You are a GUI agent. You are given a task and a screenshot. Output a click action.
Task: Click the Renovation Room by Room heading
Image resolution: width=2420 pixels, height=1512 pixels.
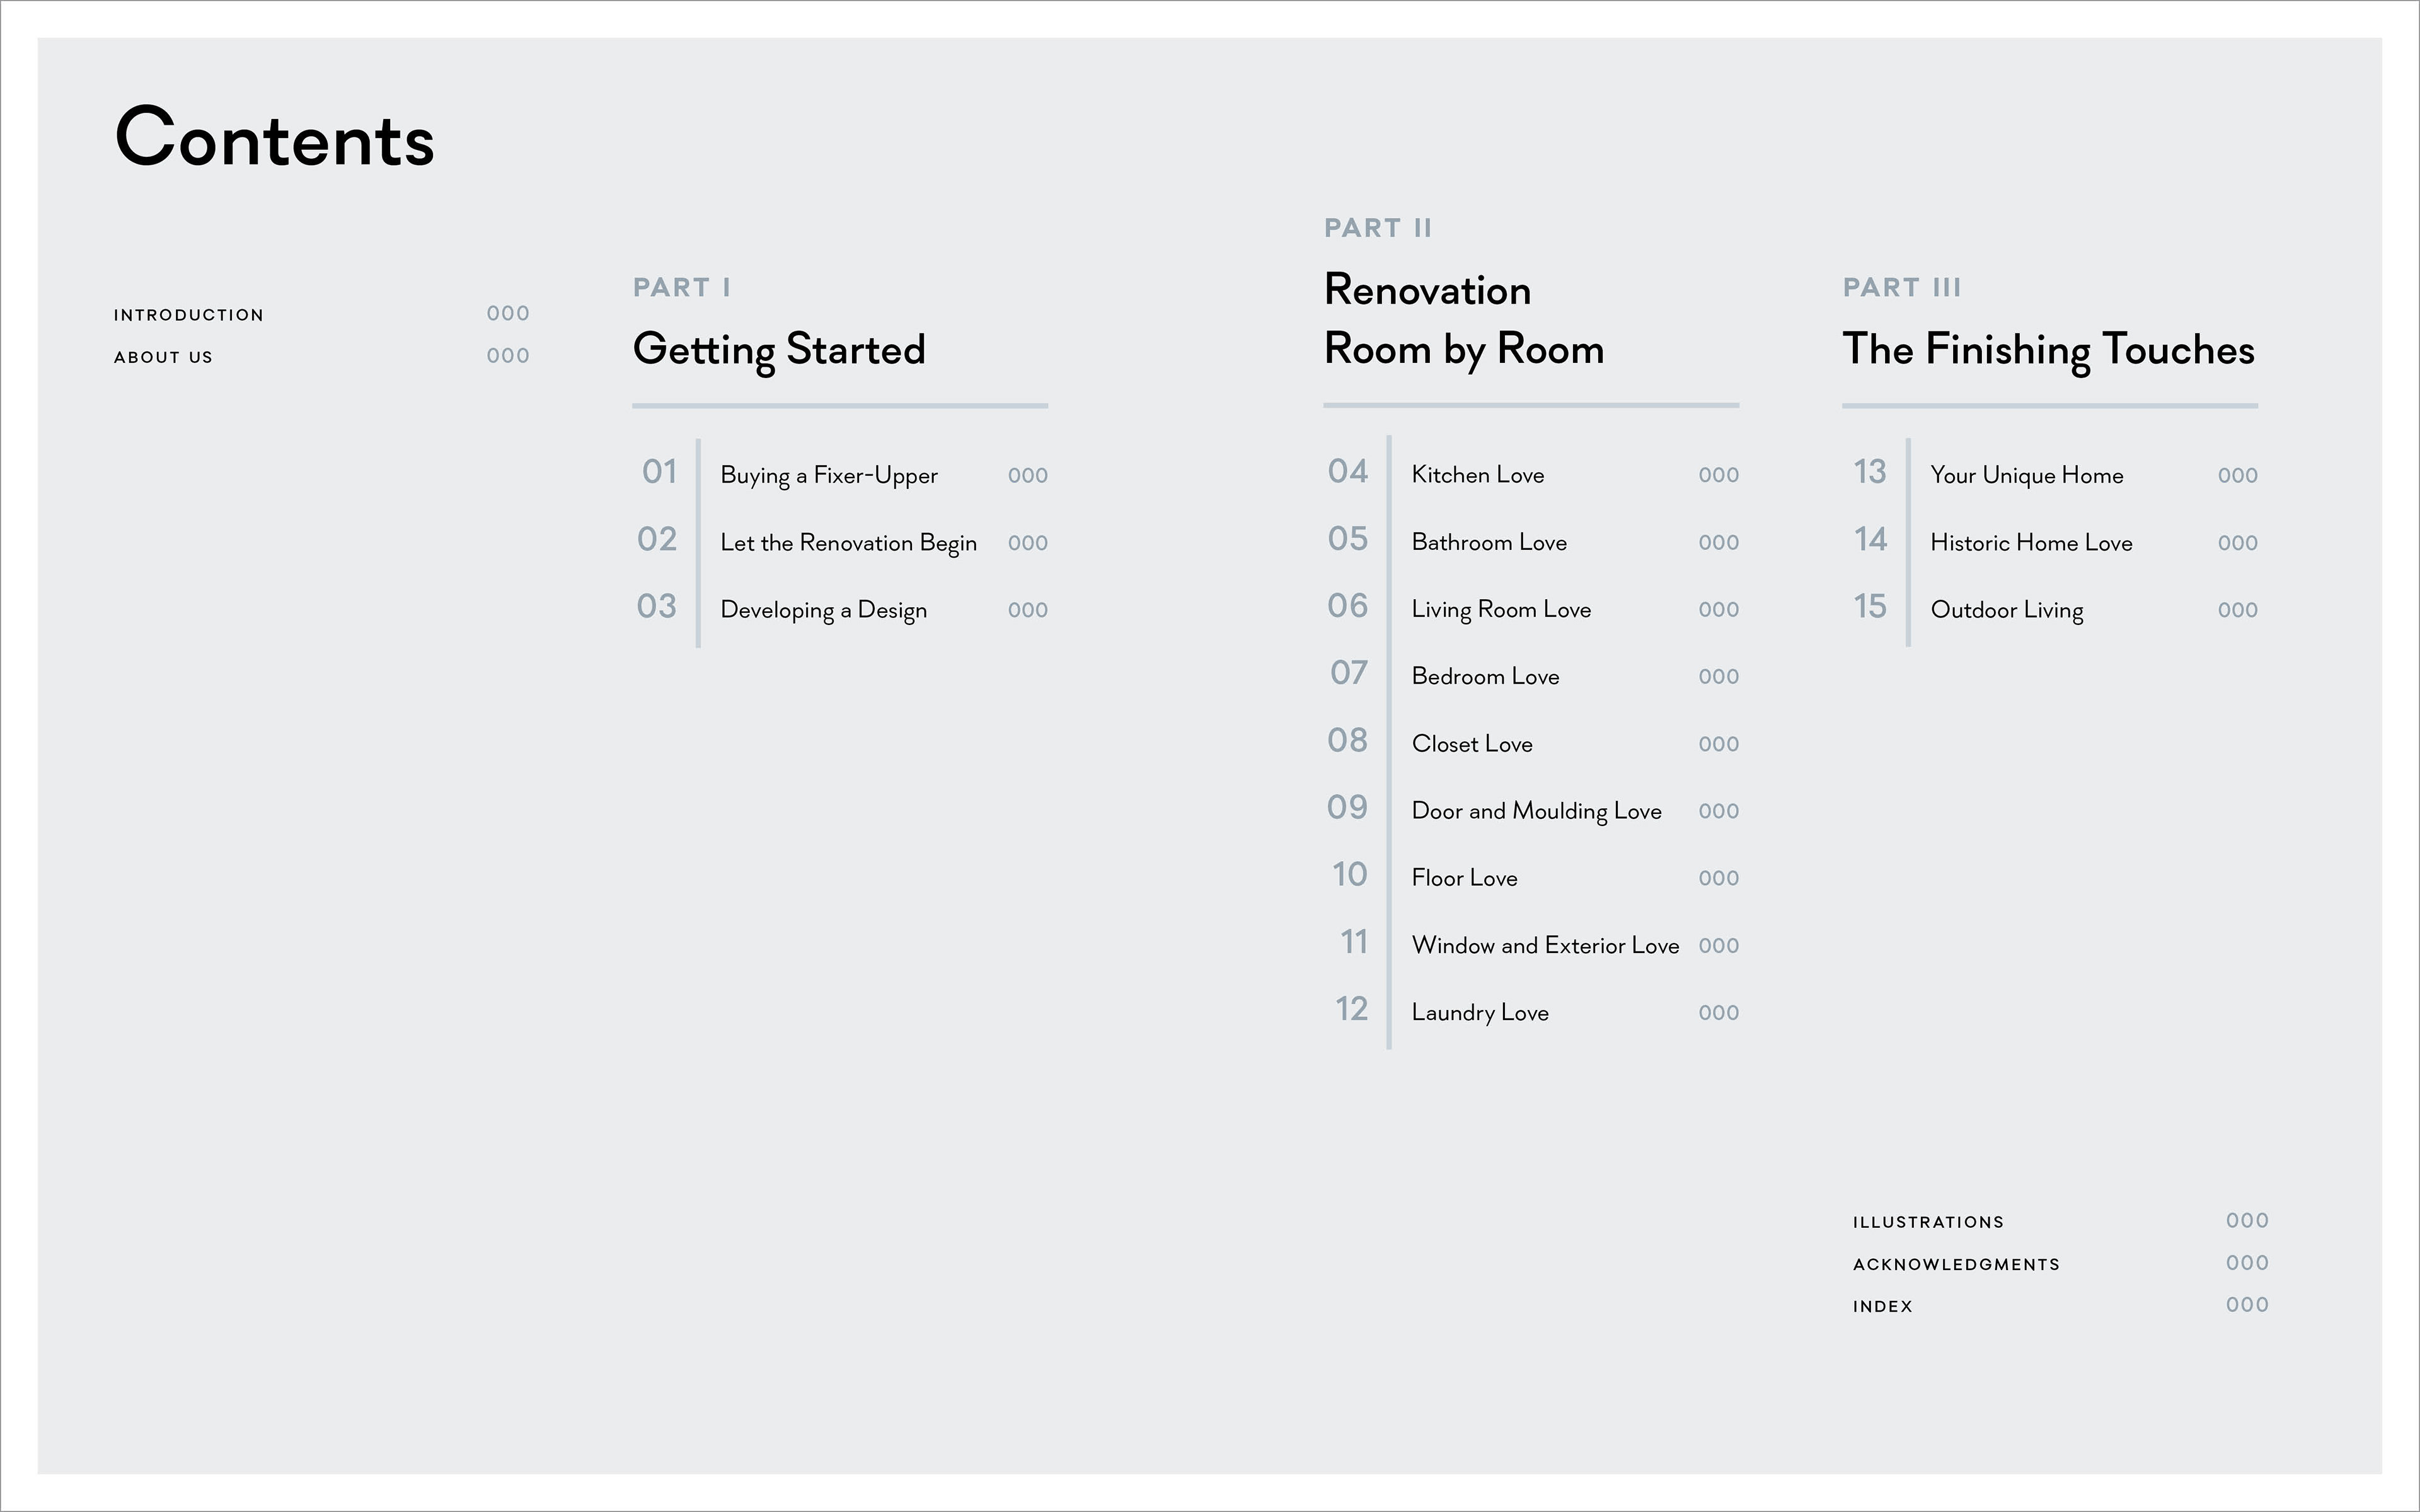(x=1463, y=320)
